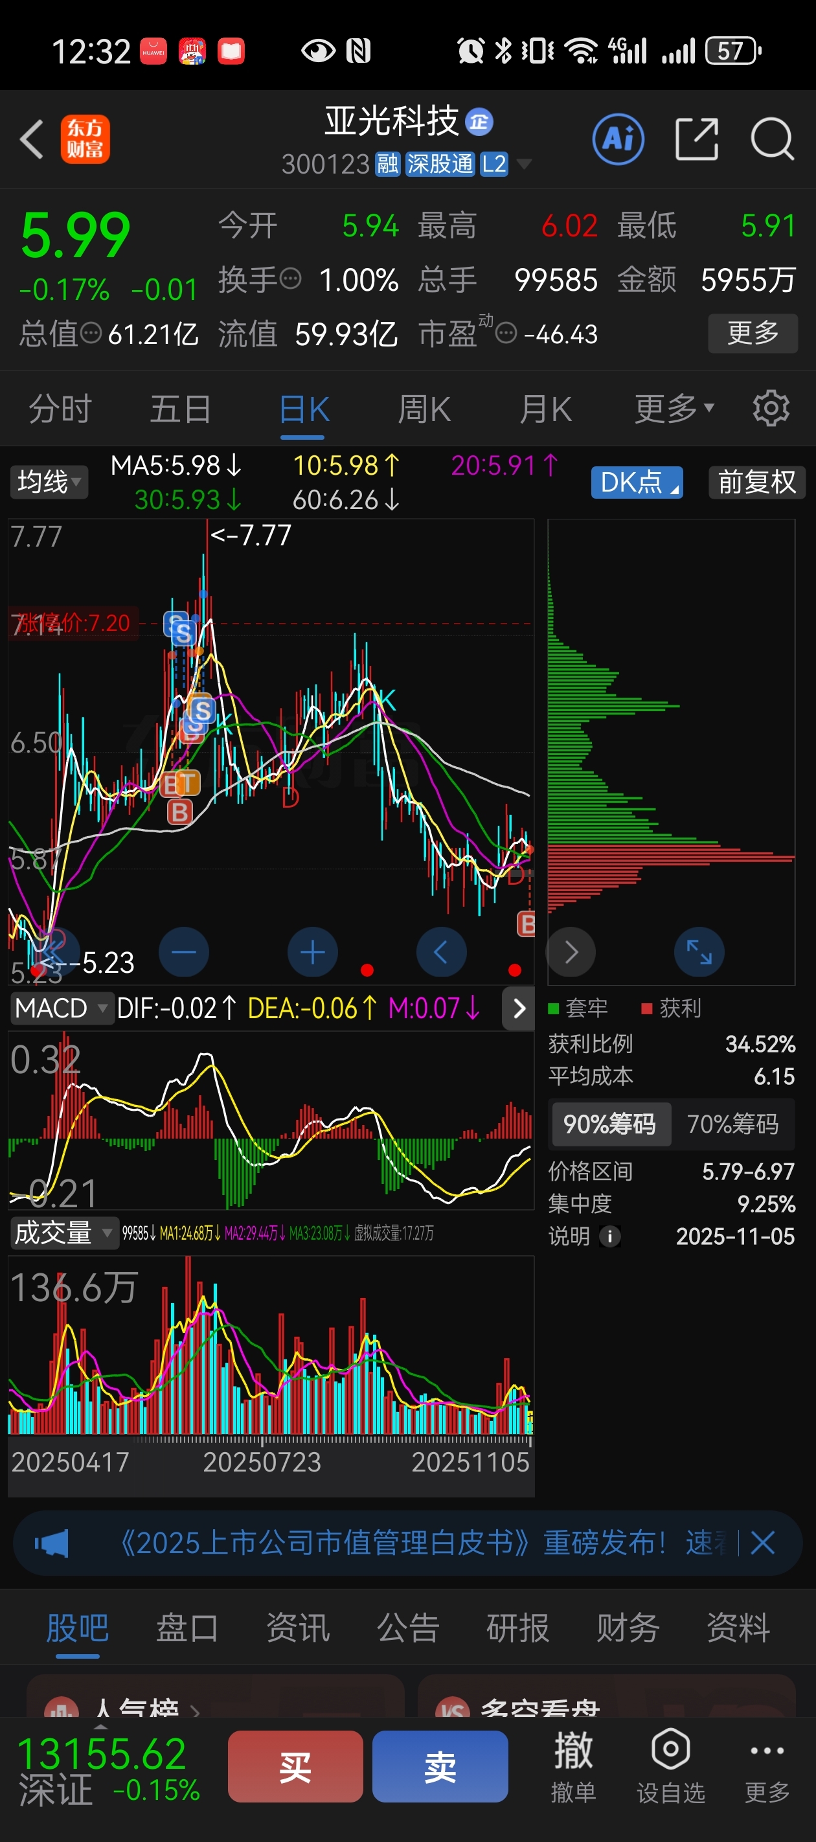Viewport: 816px width, 1842px height.
Task: Zoom in chart with plus button
Action: 313,951
